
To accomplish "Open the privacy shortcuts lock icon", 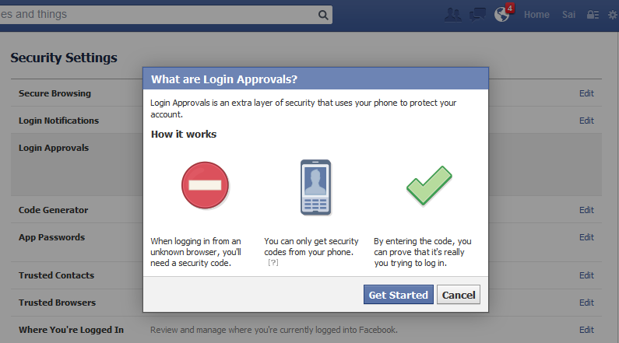I will coord(593,15).
